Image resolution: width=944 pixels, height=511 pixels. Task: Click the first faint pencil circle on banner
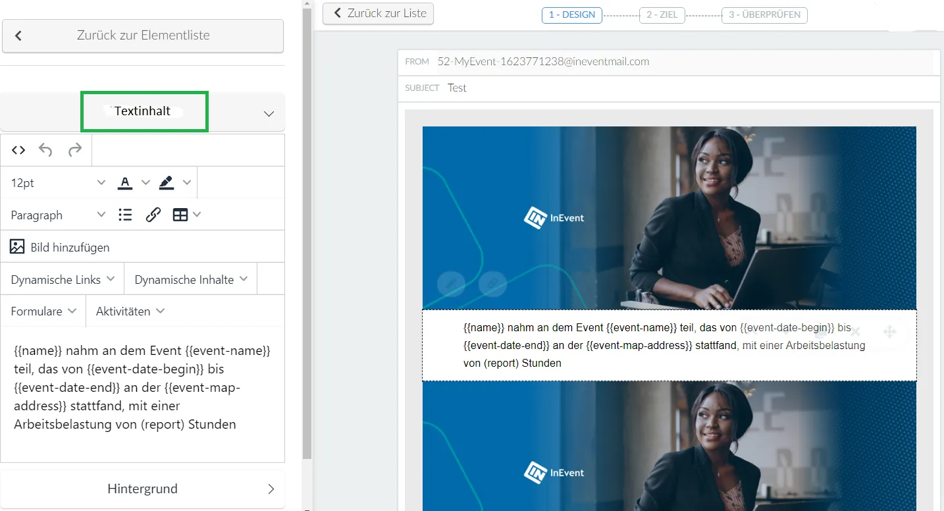pyautogui.click(x=452, y=284)
